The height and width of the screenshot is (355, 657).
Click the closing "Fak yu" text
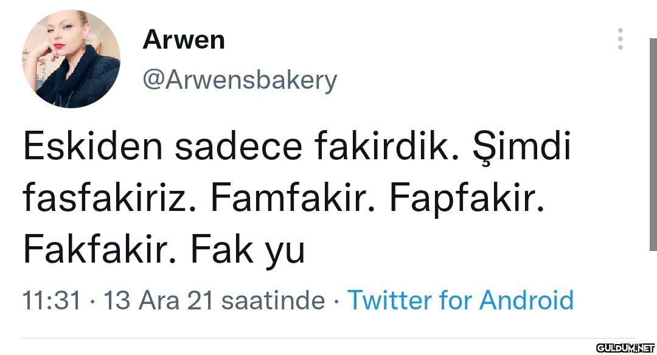tap(248, 249)
